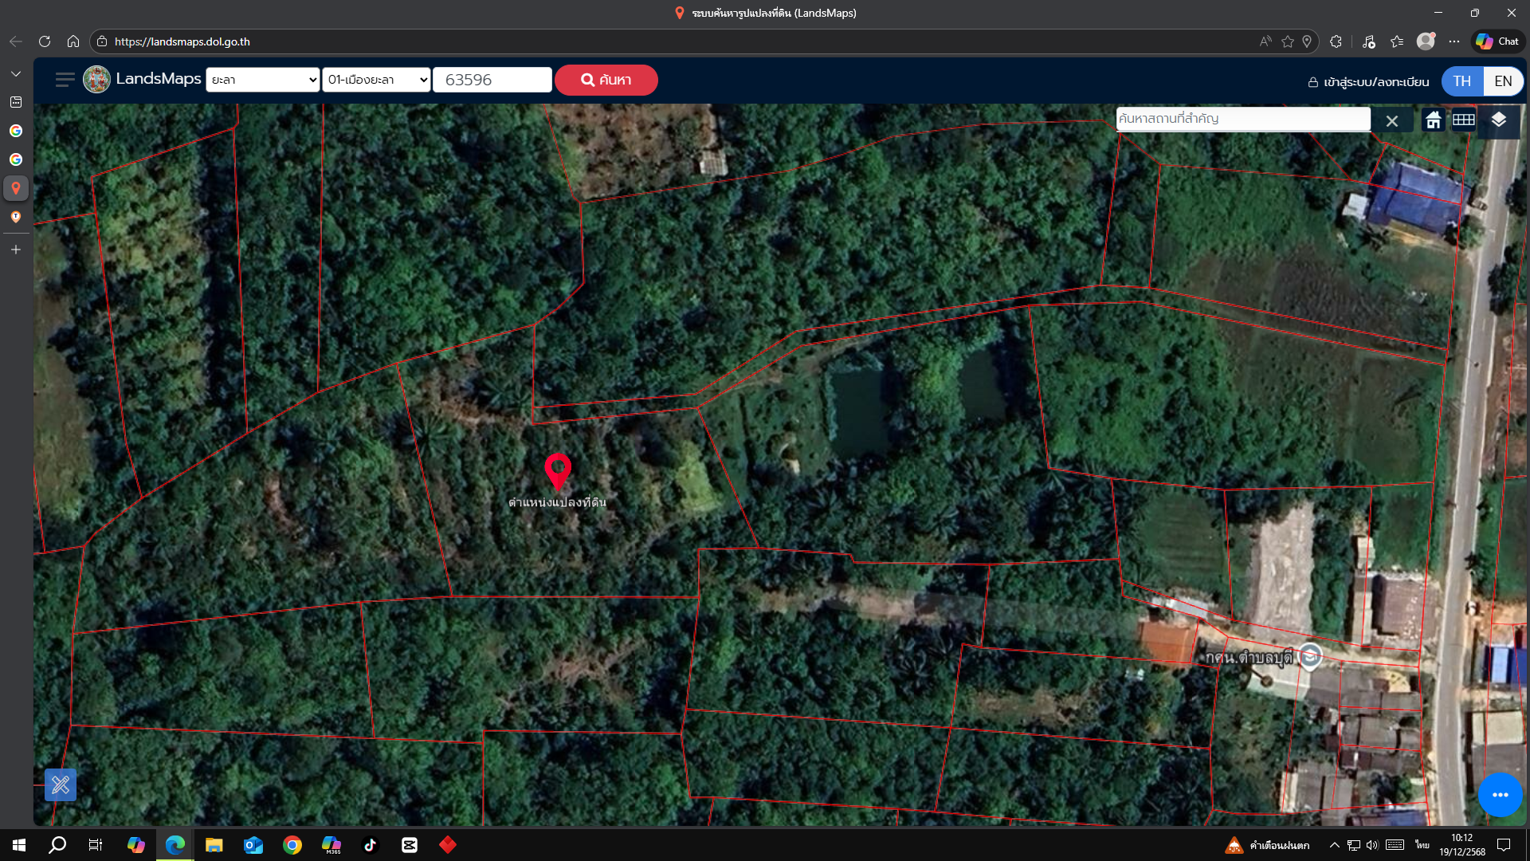Select the กศน.ตำบลบุดี place marker icon
This screenshot has width=1530, height=861.
coord(1311,656)
